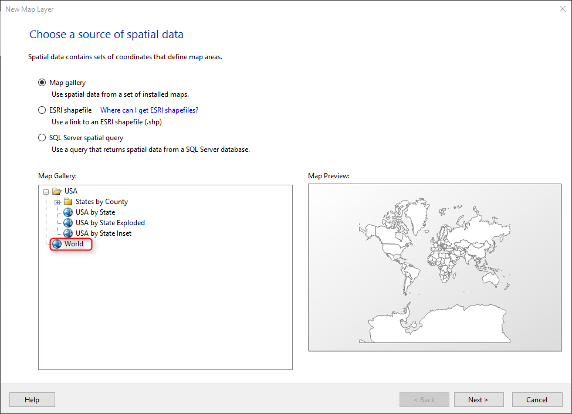Click the Next button

point(479,400)
